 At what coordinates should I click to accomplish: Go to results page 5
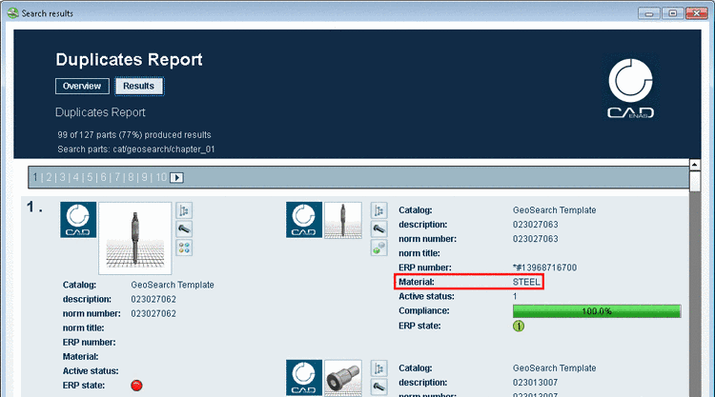[x=90, y=177]
